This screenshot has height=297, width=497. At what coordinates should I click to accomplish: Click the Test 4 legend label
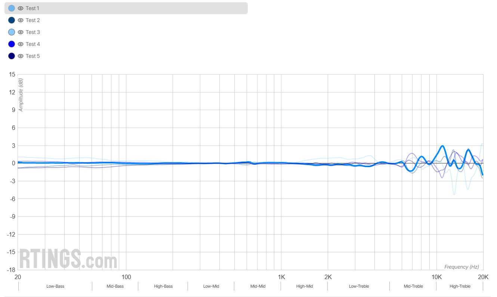click(x=33, y=44)
